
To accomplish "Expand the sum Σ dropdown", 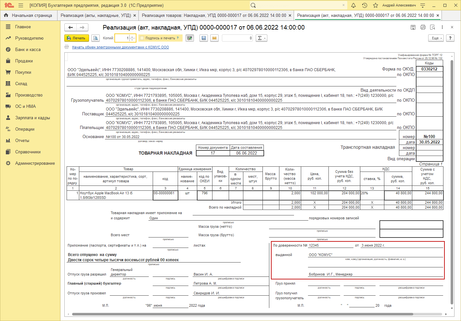I will [261, 38].
